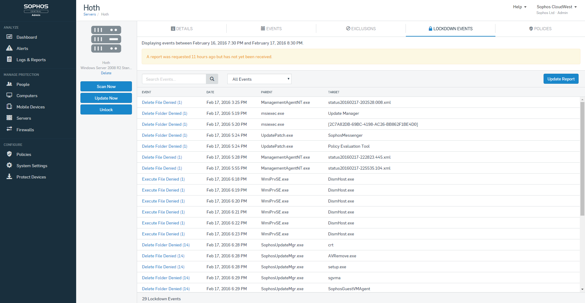
Task: Go to Firewalls in the sidebar
Action: (25, 130)
